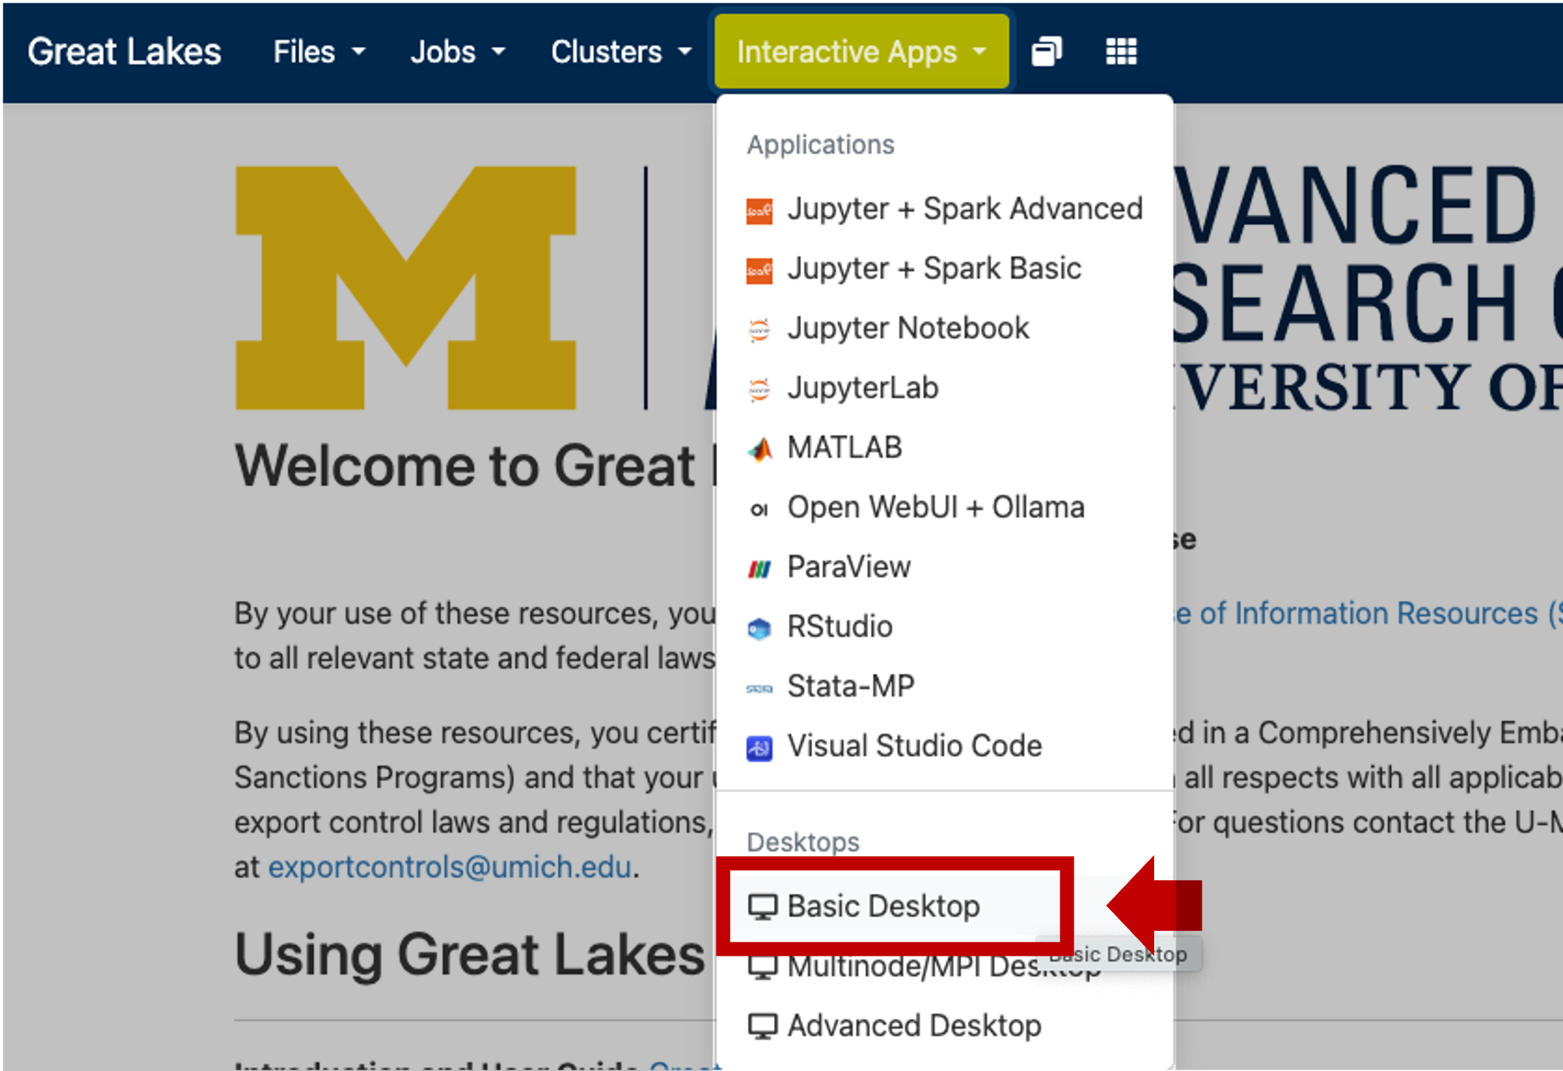Select Basic Desktop from menu
This screenshot has width=1563, height=1071.
(x=883, y=906)
